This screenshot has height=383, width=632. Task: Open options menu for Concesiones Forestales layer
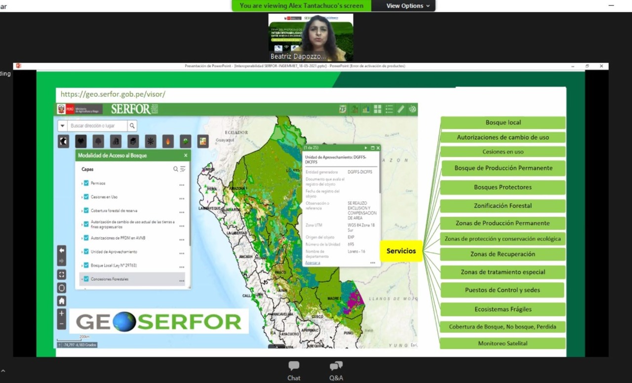click(x=182, y=280)
